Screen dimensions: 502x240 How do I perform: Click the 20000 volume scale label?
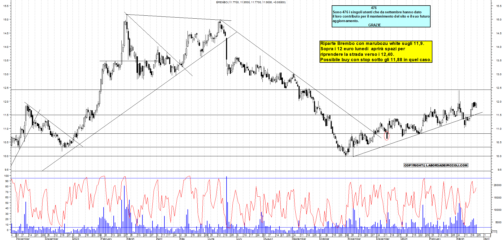tap(497, 185)
